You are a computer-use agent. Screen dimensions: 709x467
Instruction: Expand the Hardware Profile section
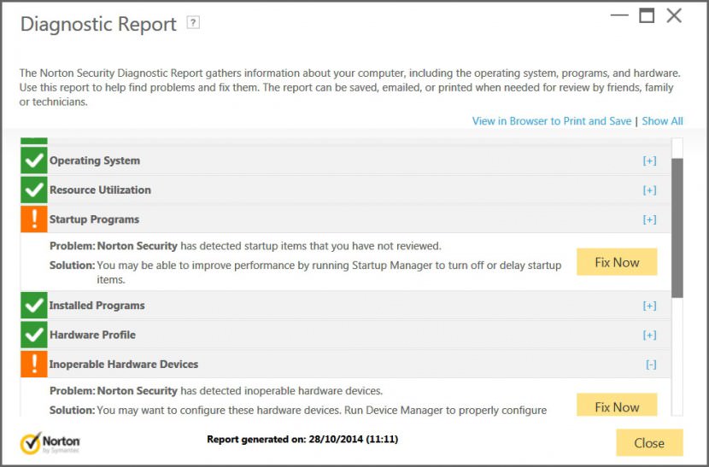[x=650, y=336]
